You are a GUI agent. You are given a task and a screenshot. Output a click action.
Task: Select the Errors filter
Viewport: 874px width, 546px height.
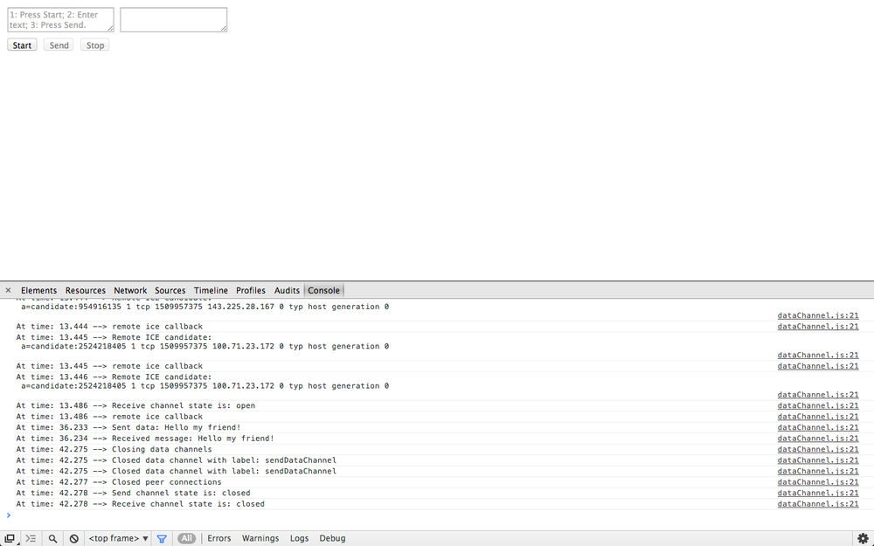coord(218,538)
